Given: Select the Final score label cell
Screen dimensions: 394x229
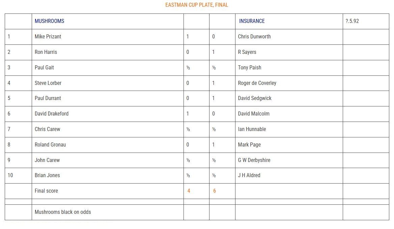Looking at the screenshot, I should (108, 191).
